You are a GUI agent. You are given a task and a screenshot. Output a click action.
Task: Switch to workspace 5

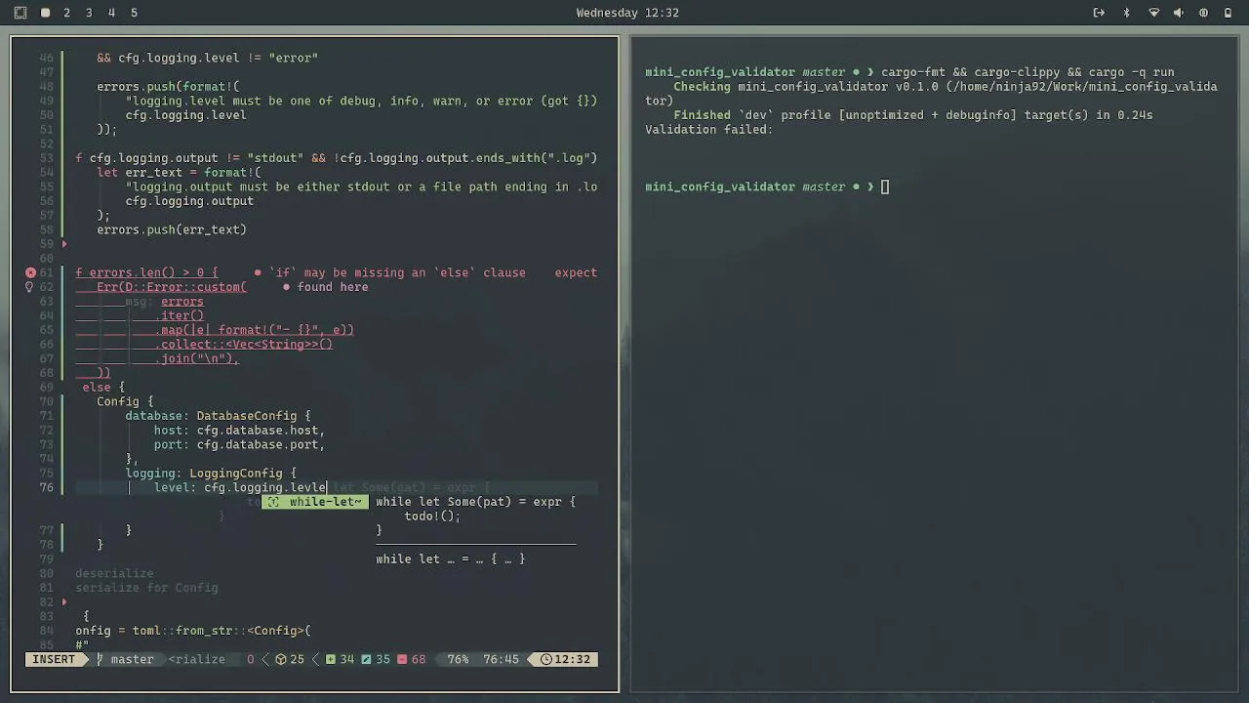(x=134, y=13)
